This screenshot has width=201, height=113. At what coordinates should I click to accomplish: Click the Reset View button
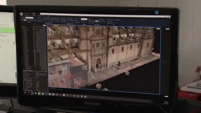click(x=83, y=21)
